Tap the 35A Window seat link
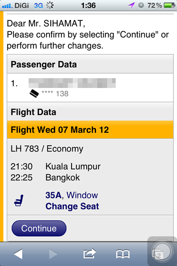177x266 pixels. [x=72, y=195]
